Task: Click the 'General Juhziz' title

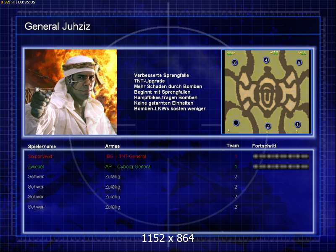Action: tap(58, 26)
